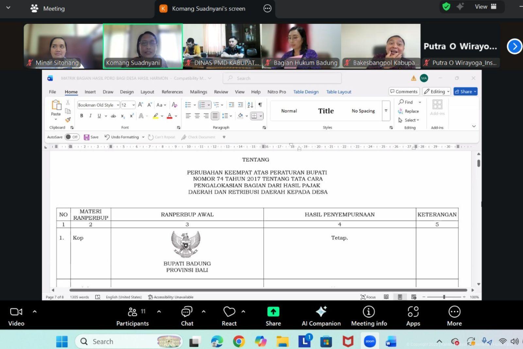
Task: Open the Table Design tab
Action: click(306, 92)
